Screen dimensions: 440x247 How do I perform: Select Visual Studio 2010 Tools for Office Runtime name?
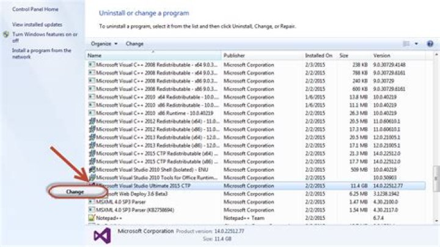coord(157,177)
